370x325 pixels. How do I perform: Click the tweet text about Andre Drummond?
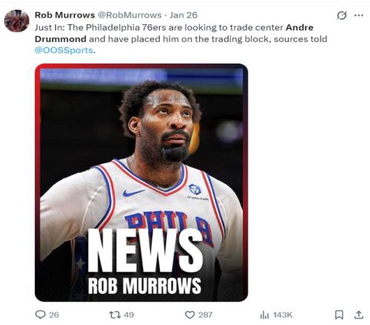click(181, 38)
